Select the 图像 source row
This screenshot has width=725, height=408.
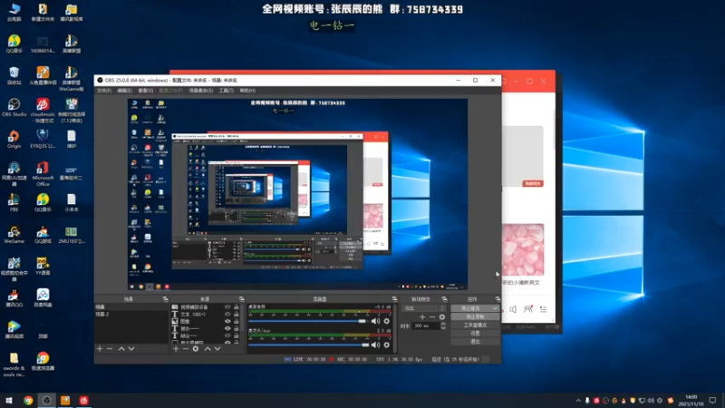[206, 321]
